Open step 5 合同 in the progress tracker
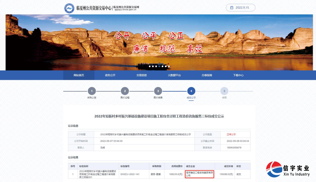This screenshot has height=182, width=316. click(224, 92)
